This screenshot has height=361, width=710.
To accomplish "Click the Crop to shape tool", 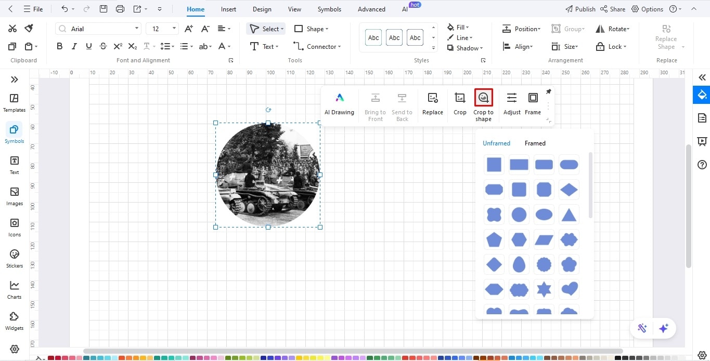I will (x=484, y=106).
